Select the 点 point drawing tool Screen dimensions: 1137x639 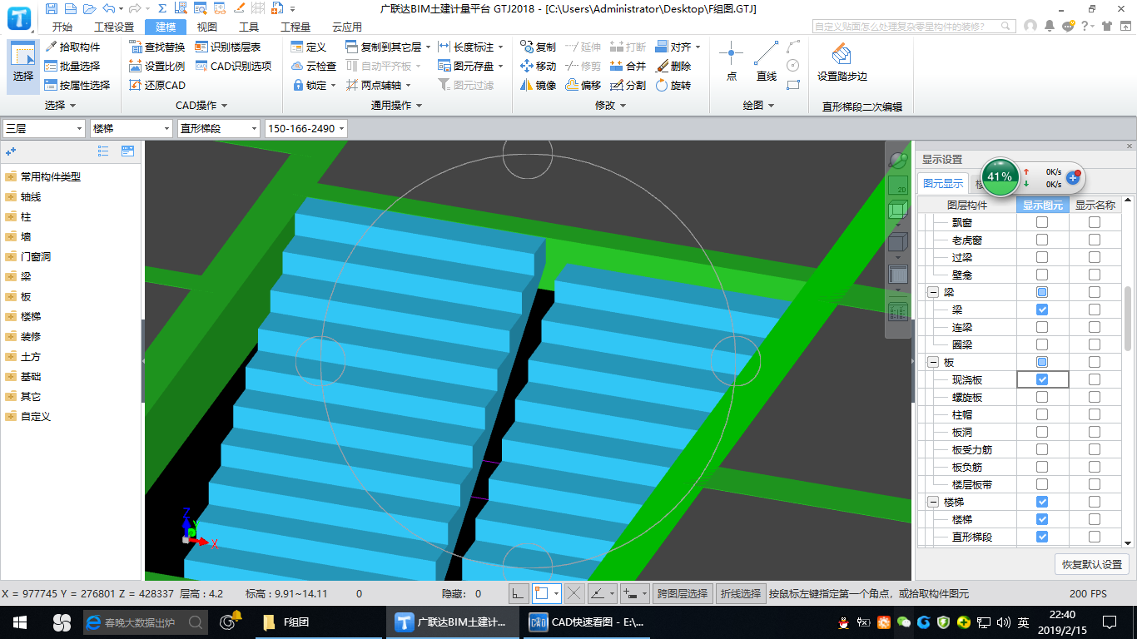pyautogui.click(x=731, y=62)
